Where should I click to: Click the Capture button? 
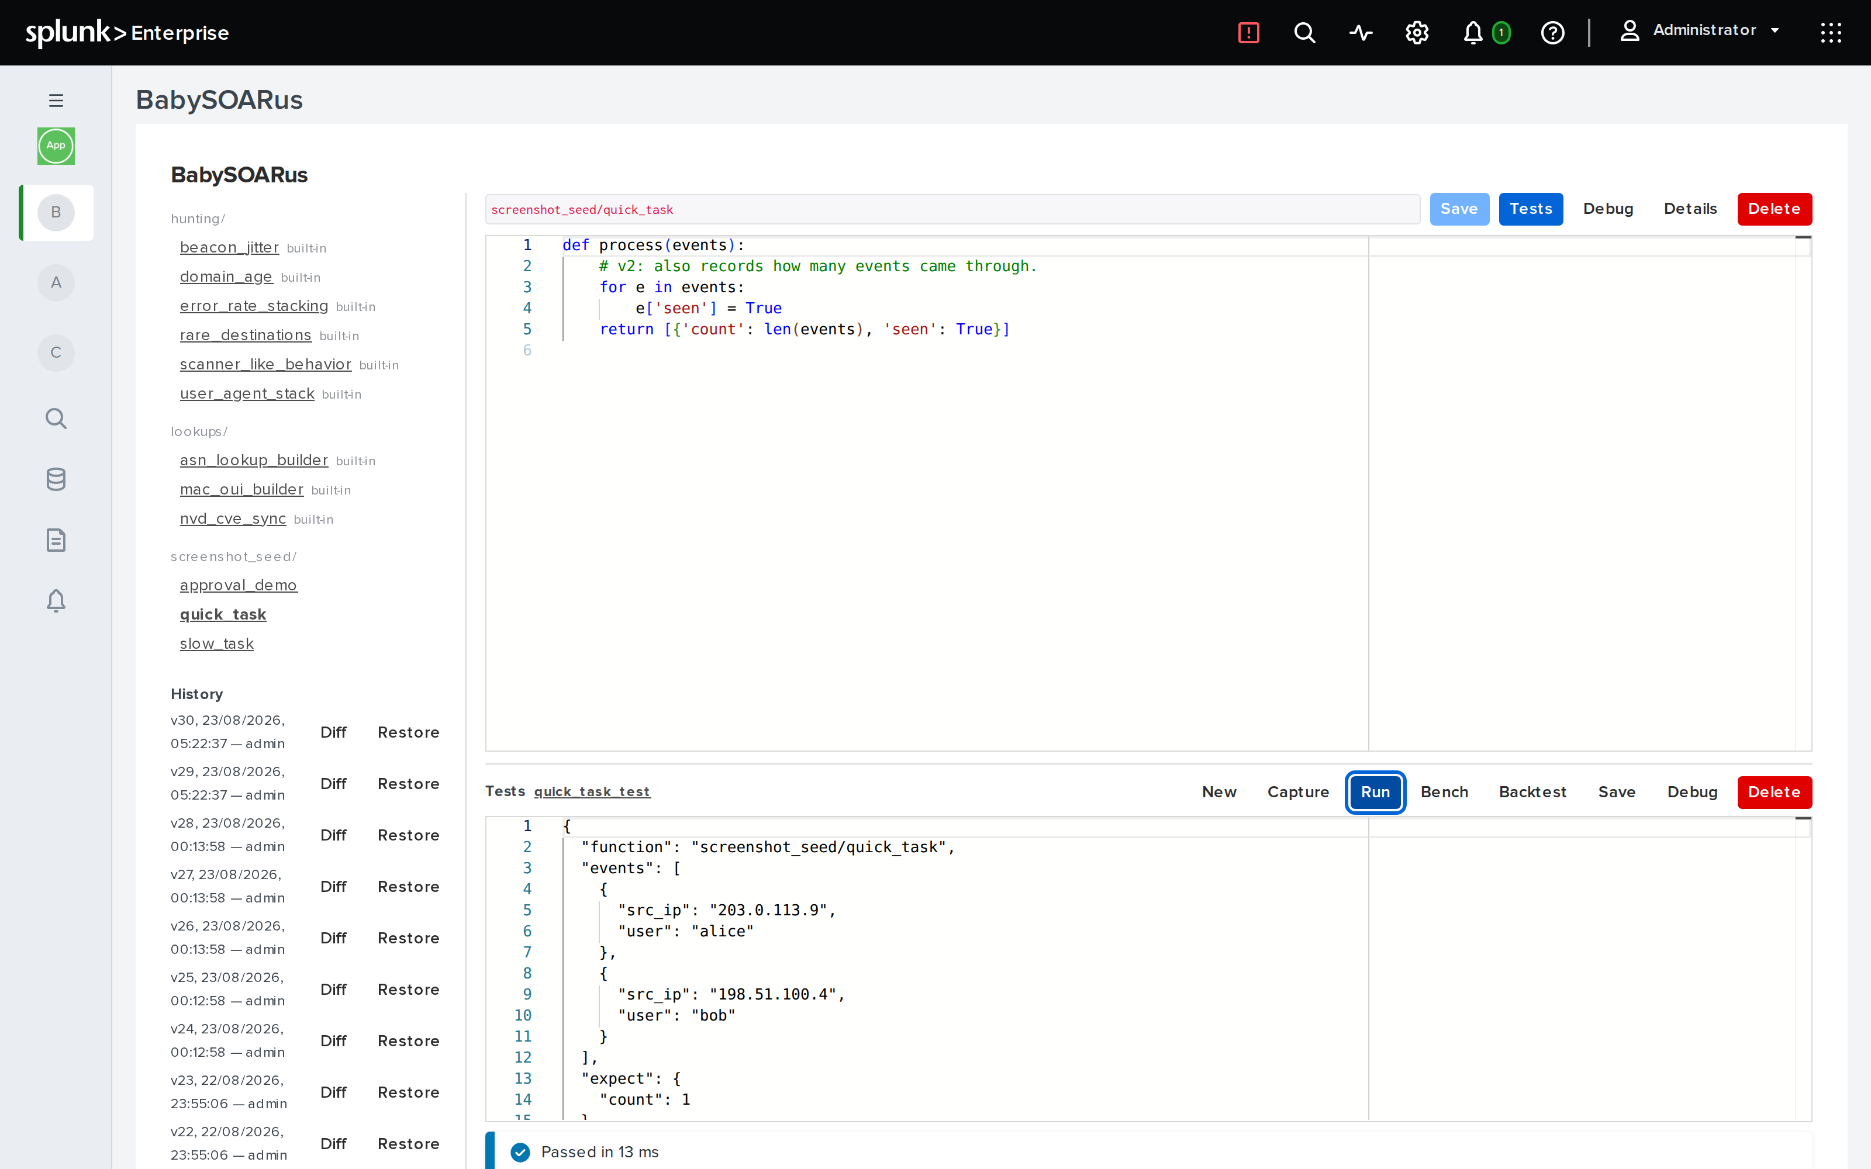(x=1298, y=791)
